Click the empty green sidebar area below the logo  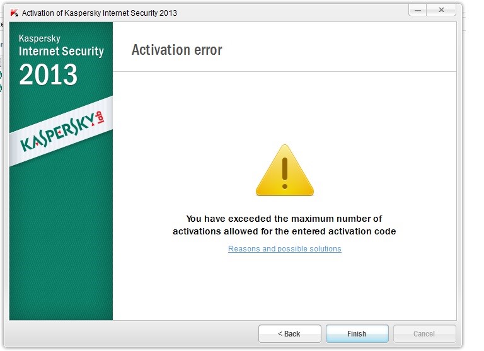[x=61, y=244]
